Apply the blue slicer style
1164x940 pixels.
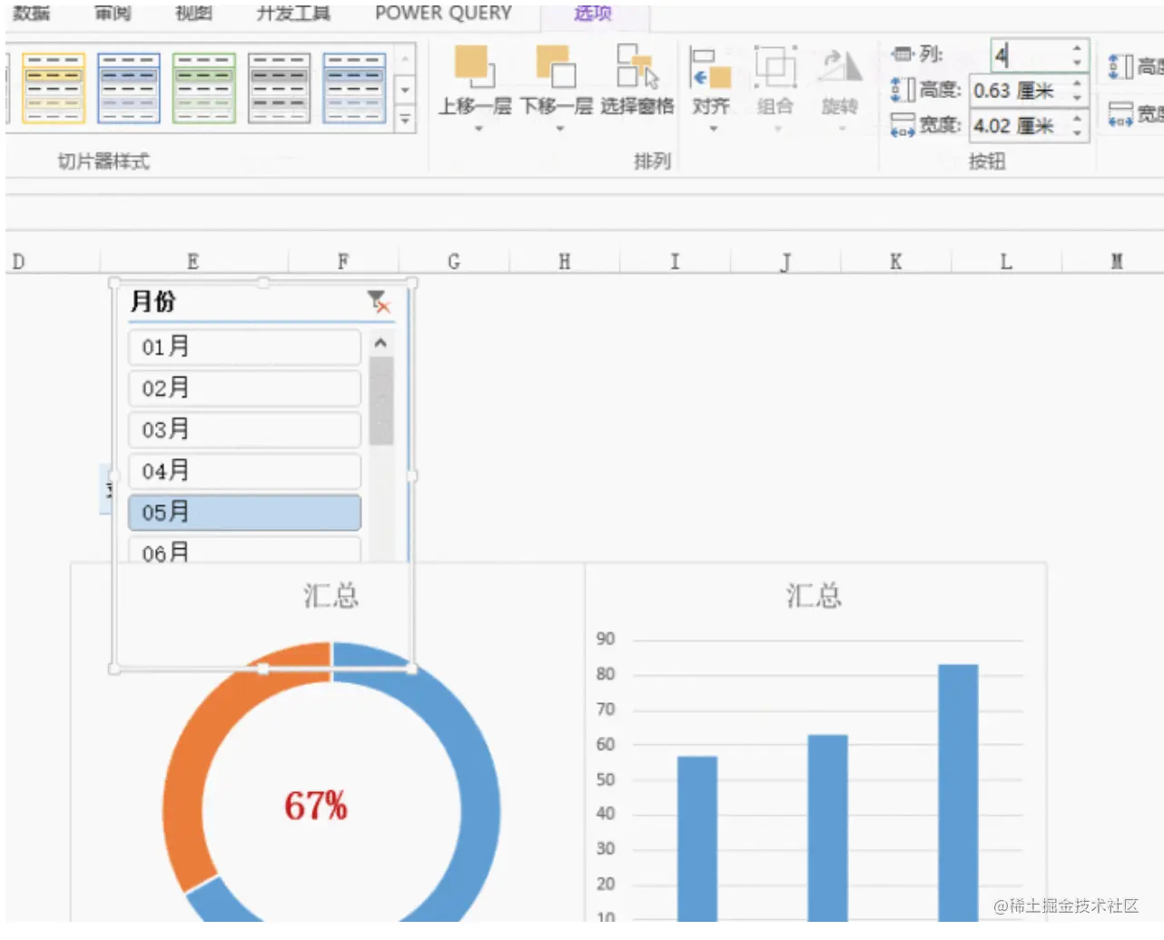(129, 87)
